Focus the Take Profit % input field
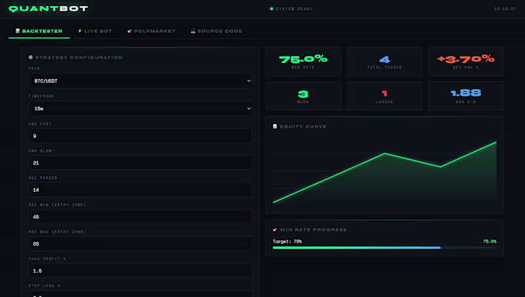 [140, 271]
